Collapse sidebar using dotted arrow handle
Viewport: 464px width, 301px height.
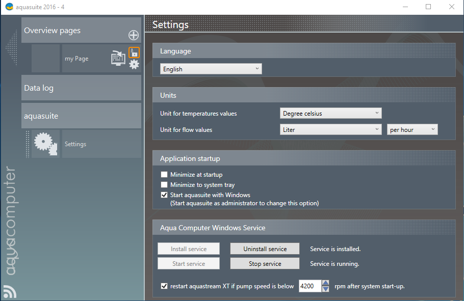click(12, 47)
